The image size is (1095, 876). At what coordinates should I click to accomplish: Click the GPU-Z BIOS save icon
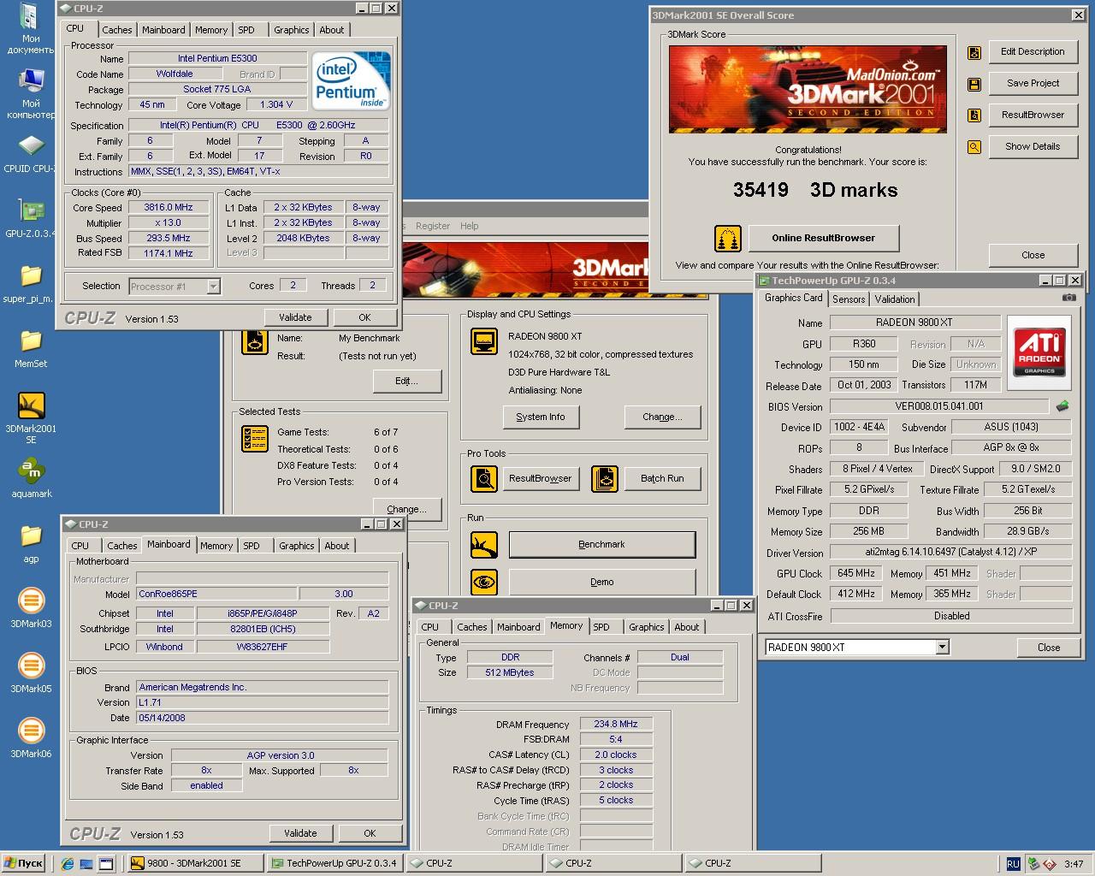click(x=1062, y=406)
